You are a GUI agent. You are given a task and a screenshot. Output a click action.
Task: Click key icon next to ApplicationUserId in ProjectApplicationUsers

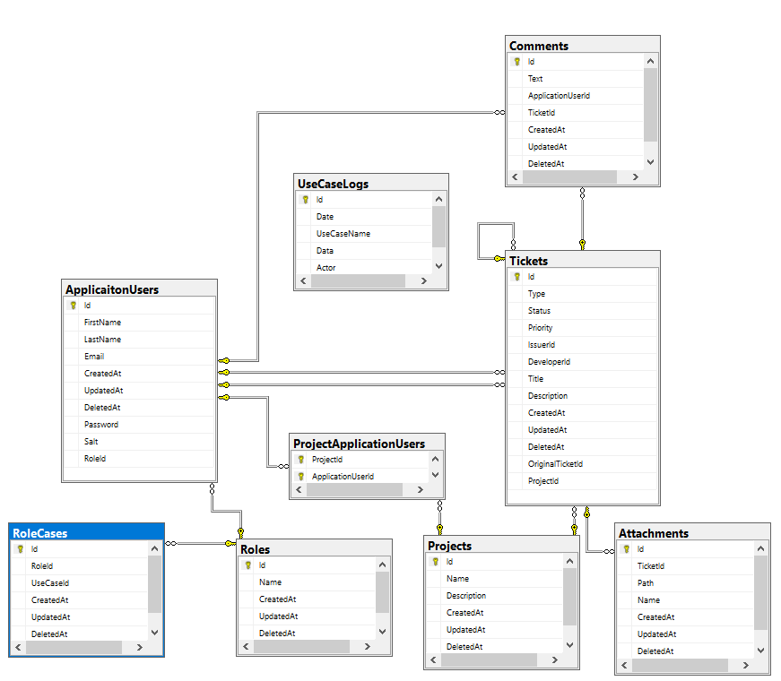click(301, 477)
